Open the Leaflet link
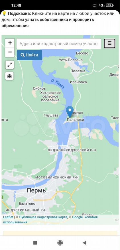Image resolution: width=120 pixels, height=250 pixels. 8,217
